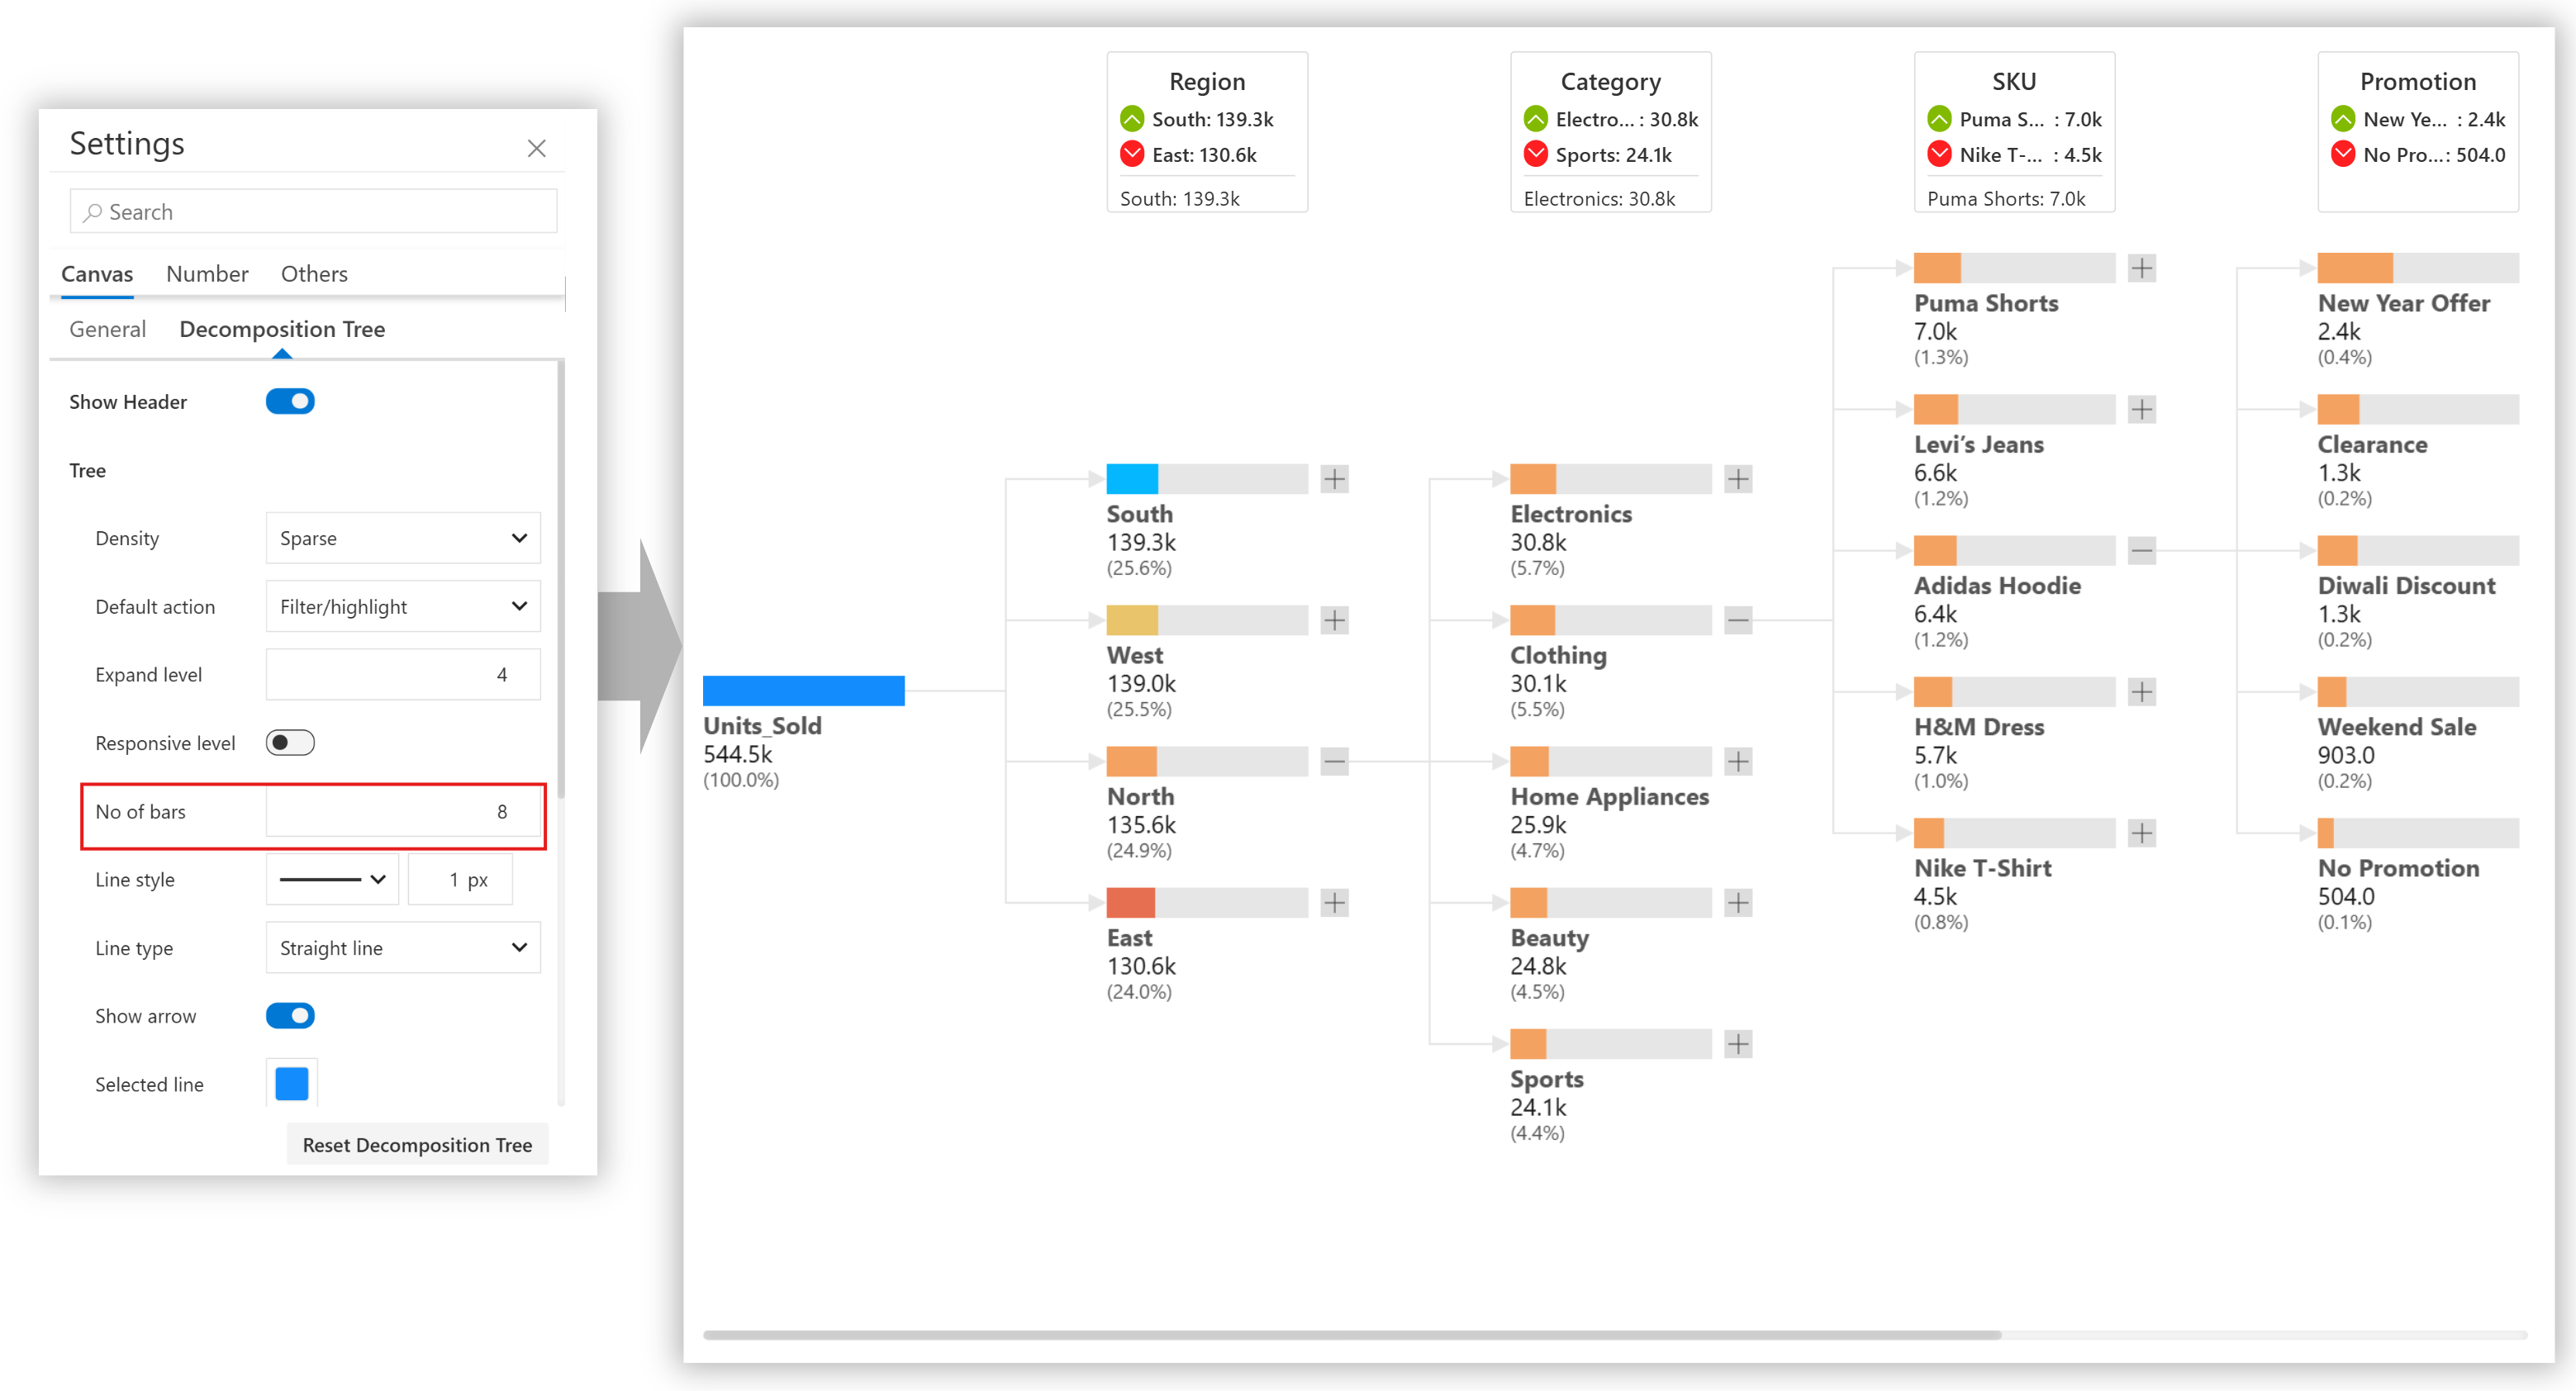Collapse the Clothing node minus icon
2576x1391 pixels.
1738,621
